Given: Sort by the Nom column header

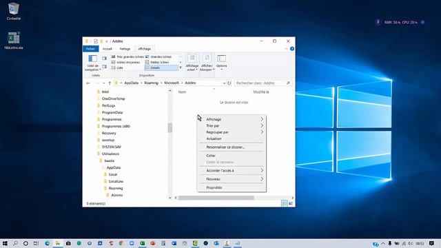Looking at the screenshot, I should click(182, 92).
